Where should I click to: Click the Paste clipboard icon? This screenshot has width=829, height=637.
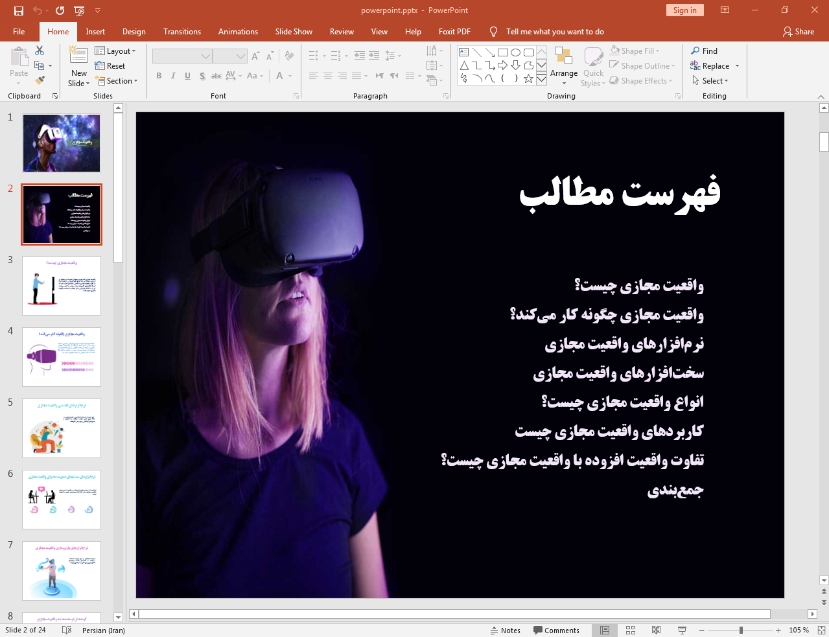pyautogui.click(x=19, y=58)
